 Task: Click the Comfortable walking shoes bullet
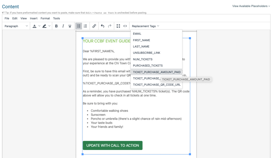(x=109, y=111)
